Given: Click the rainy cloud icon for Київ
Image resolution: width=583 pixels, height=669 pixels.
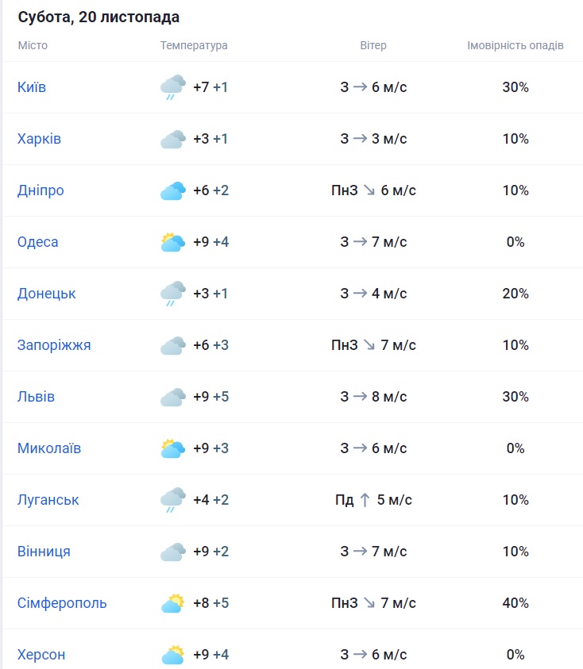Looking at the screenshot, I should [172, 87].
